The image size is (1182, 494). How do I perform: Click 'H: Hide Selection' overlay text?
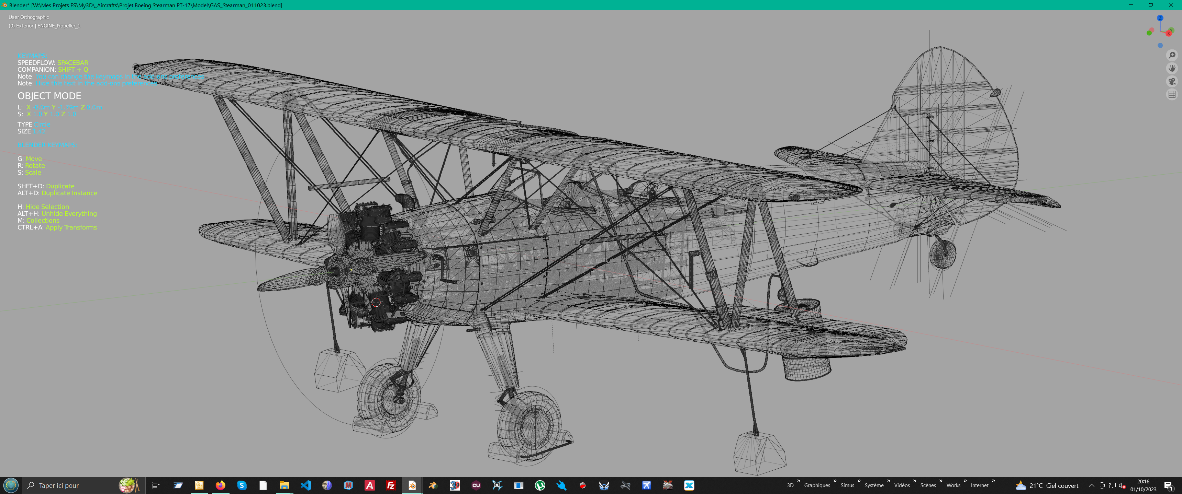click(x=43, y=207)
